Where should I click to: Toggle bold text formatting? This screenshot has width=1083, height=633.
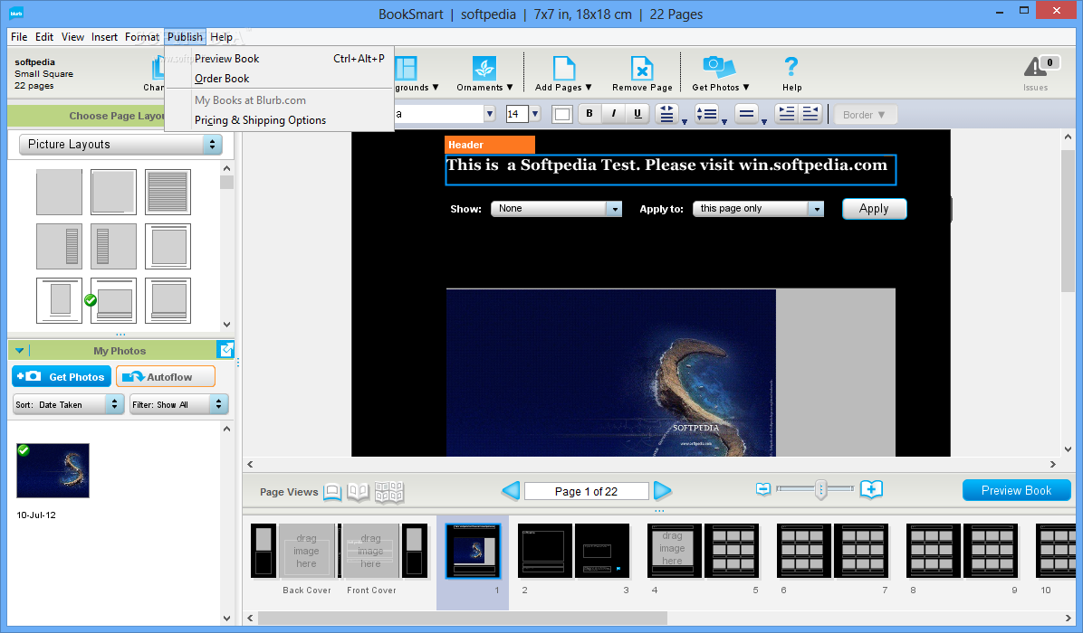click(589, 114)
